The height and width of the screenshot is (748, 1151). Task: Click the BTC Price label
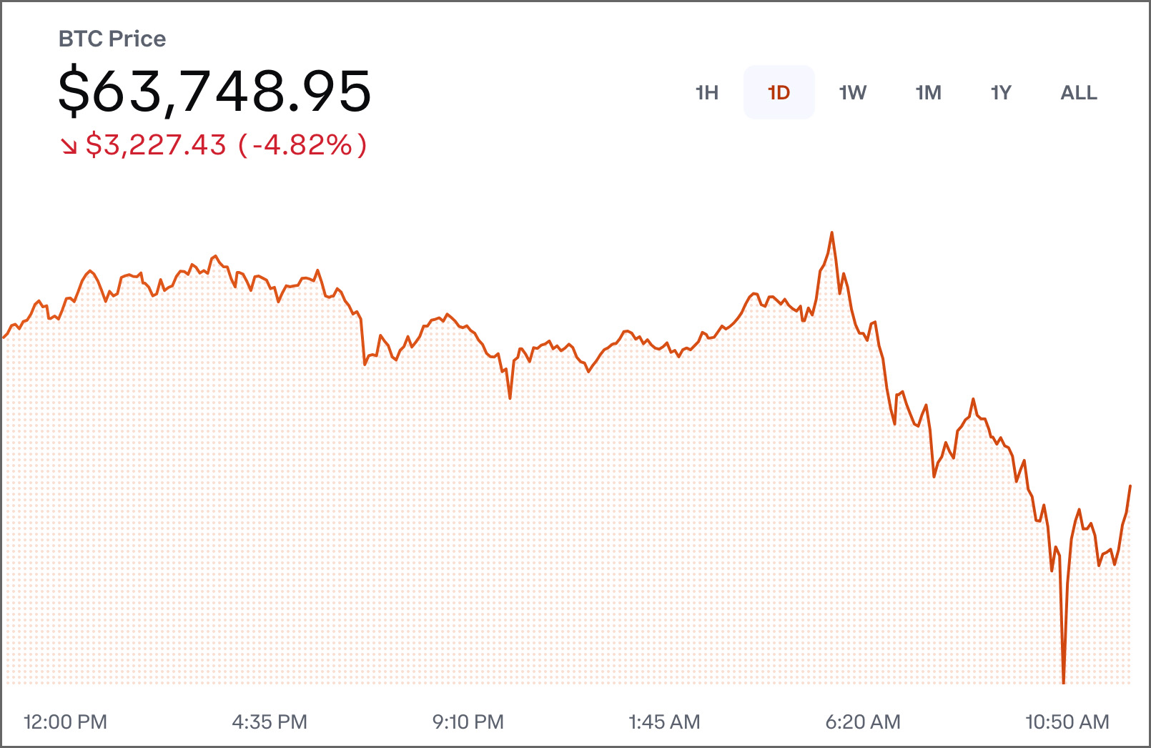[112, 39]
